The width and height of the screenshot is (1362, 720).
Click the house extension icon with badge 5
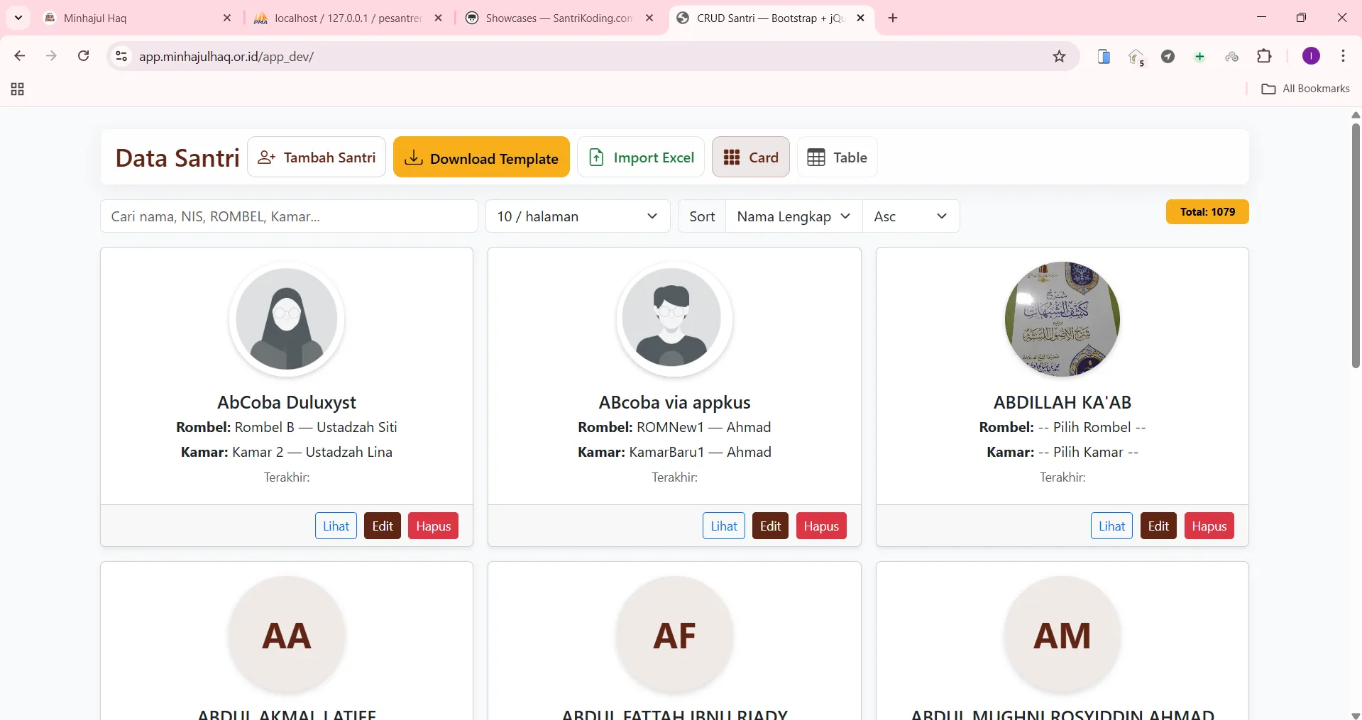pos(1136,57)
